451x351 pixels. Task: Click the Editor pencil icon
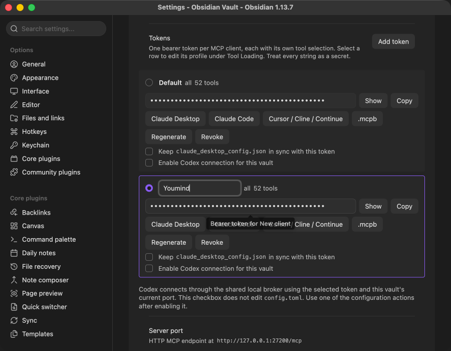pos(14,105)
